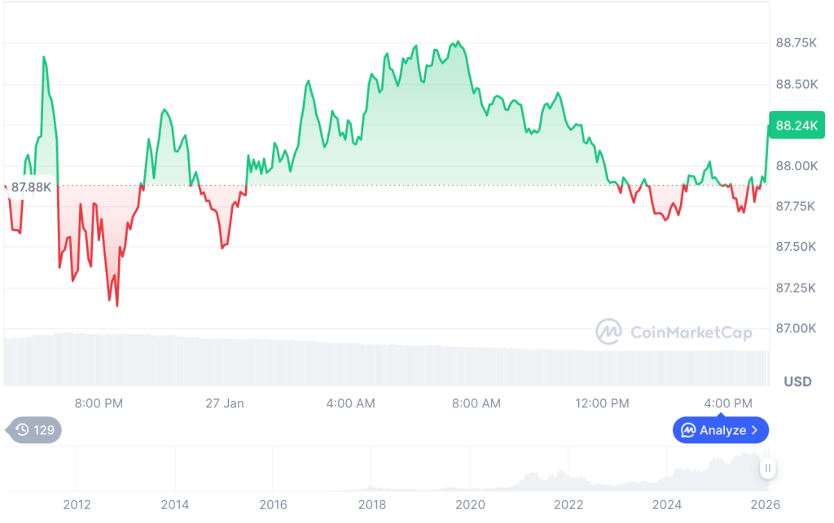The width and height of the screenshot is (834, 523).
Task: Click the clock icon on the 129 badge
Action: tap(22, 429)
